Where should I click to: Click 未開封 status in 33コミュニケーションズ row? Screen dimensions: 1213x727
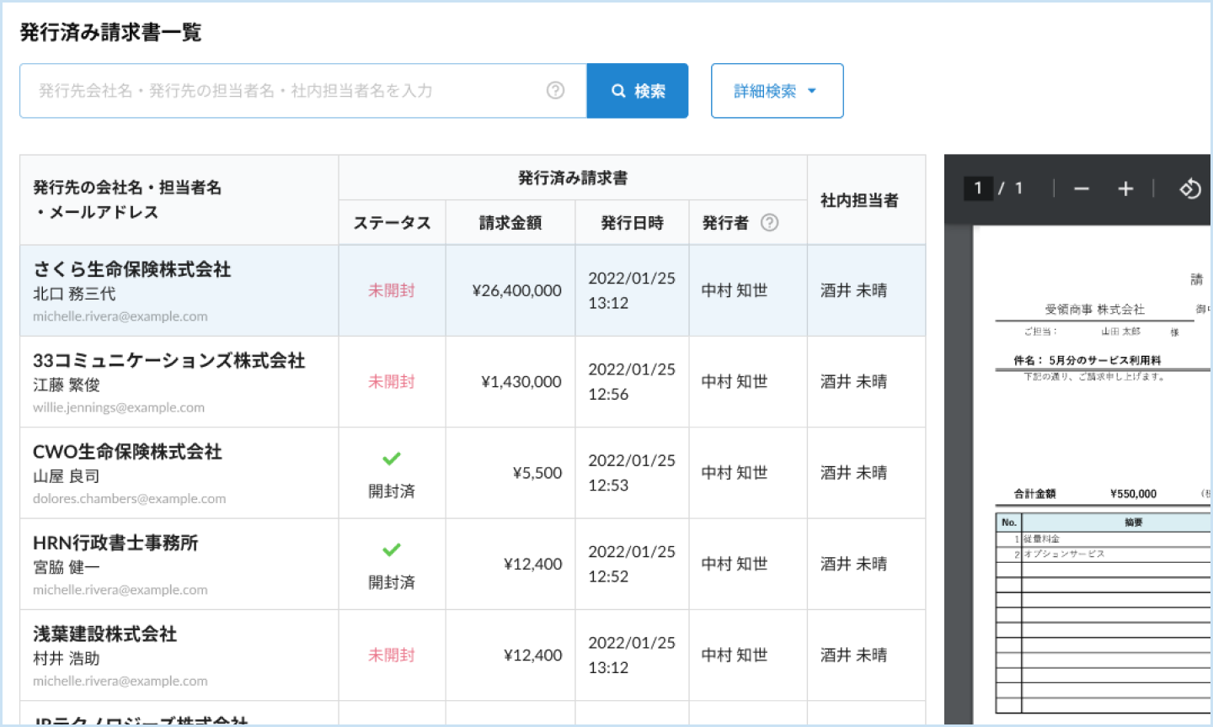392,381
